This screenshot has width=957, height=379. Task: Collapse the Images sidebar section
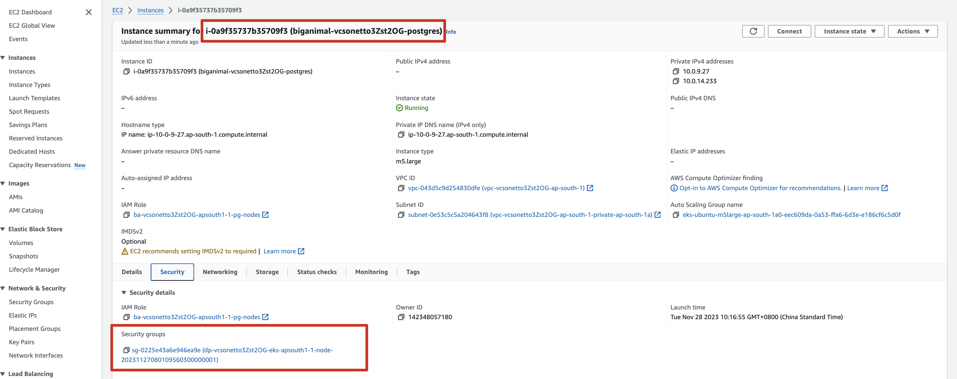coord(3,183)
